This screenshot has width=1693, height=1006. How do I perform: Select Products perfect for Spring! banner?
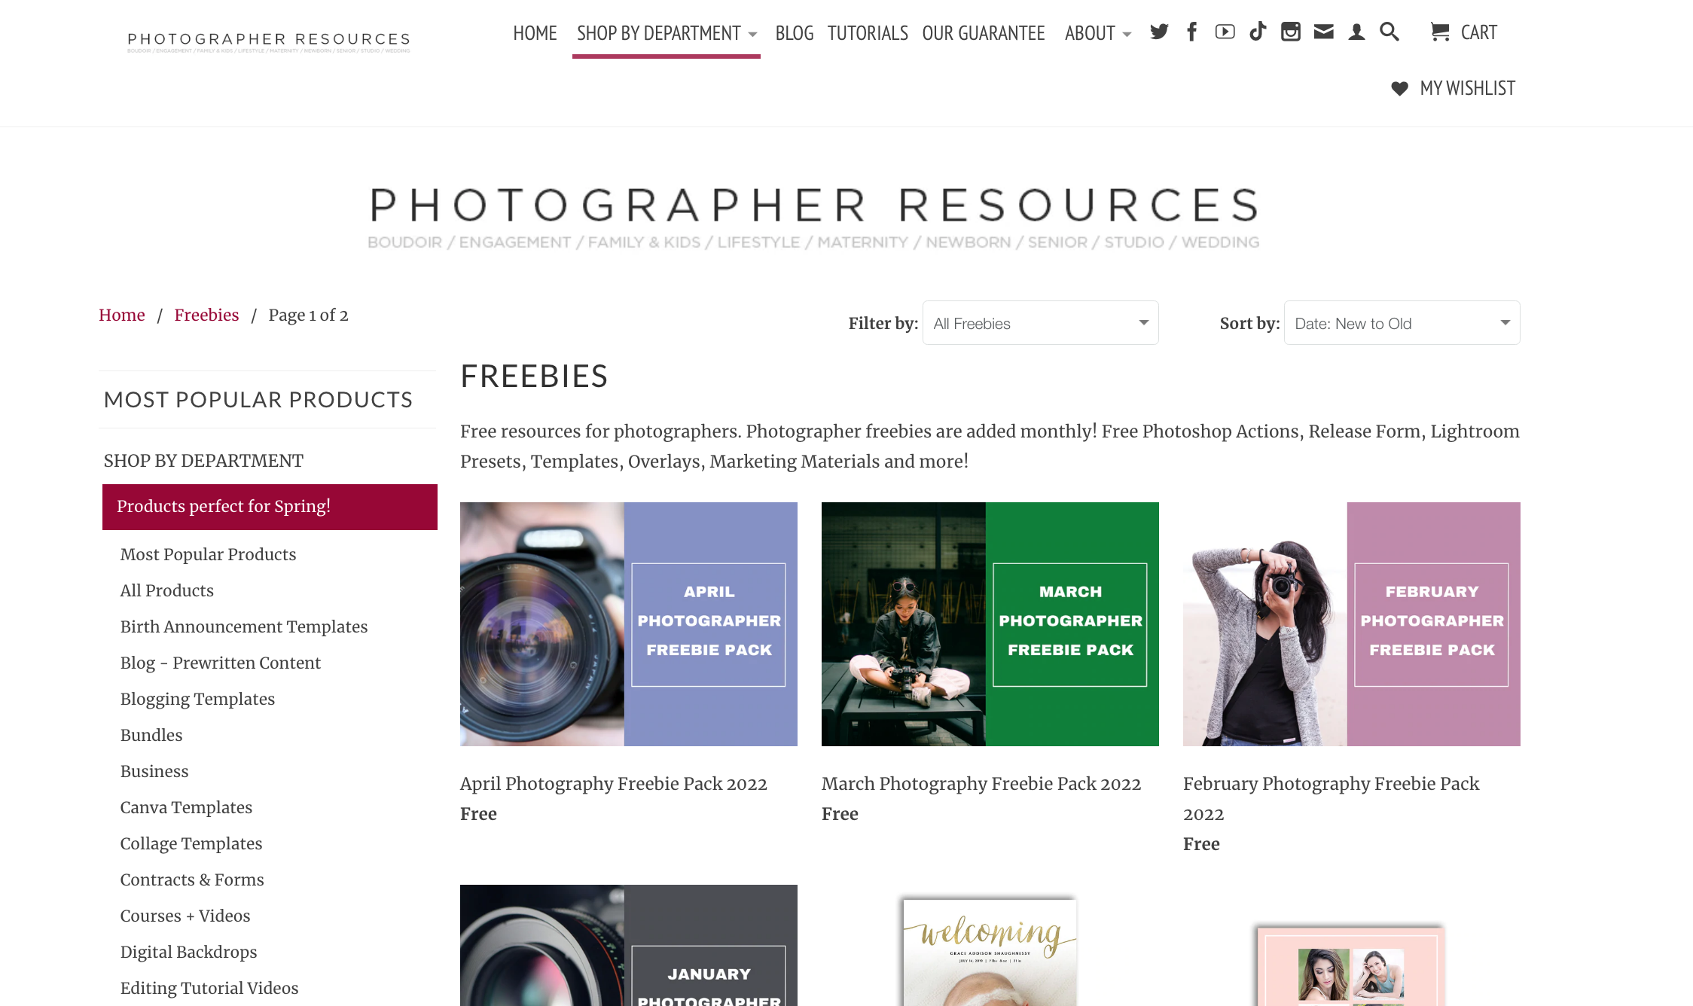(x=270, y=507)
